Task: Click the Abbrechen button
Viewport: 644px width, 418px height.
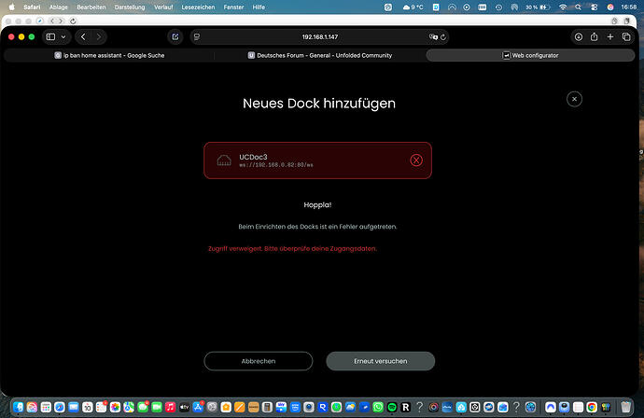Action: 259,361
